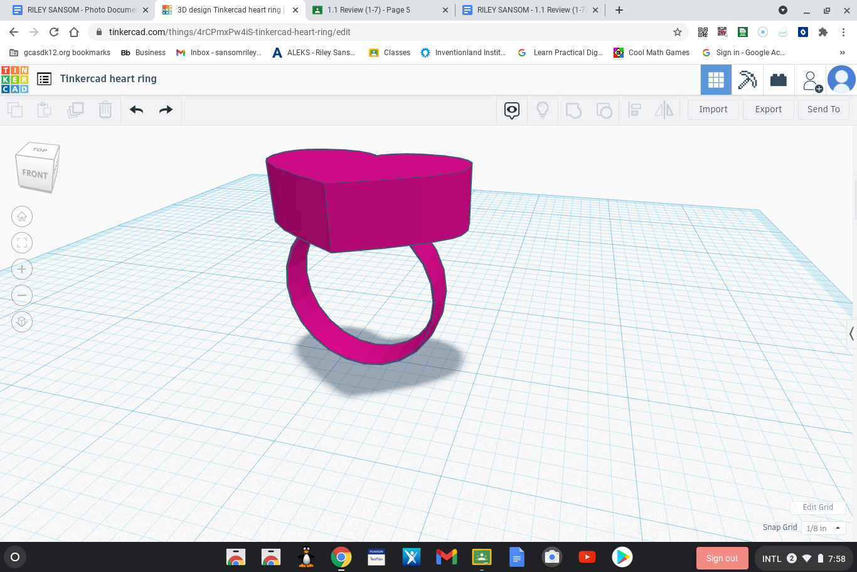This screenshot has width=857, height=572.
Task: Switch to the 1.1 Review browser tab
Action: 370,10
